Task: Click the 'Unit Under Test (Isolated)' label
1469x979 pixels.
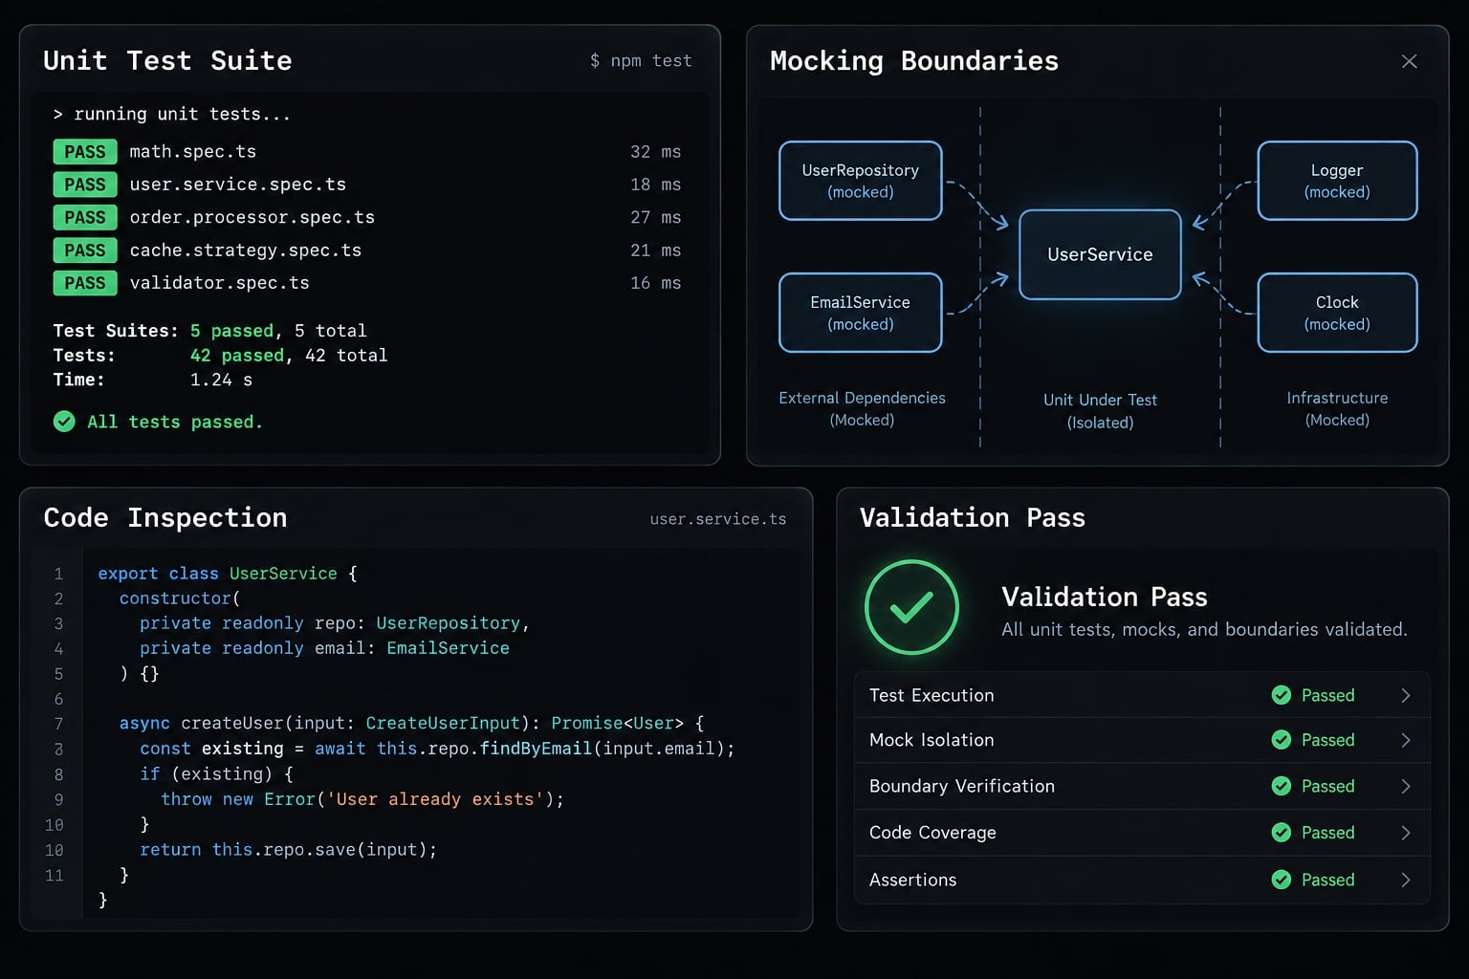Action: tap(1100, 411)
